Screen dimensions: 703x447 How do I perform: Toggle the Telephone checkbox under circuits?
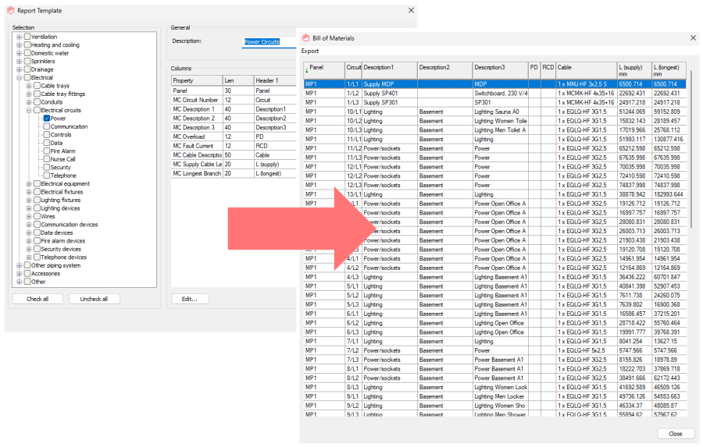click(x=47, y=175)
